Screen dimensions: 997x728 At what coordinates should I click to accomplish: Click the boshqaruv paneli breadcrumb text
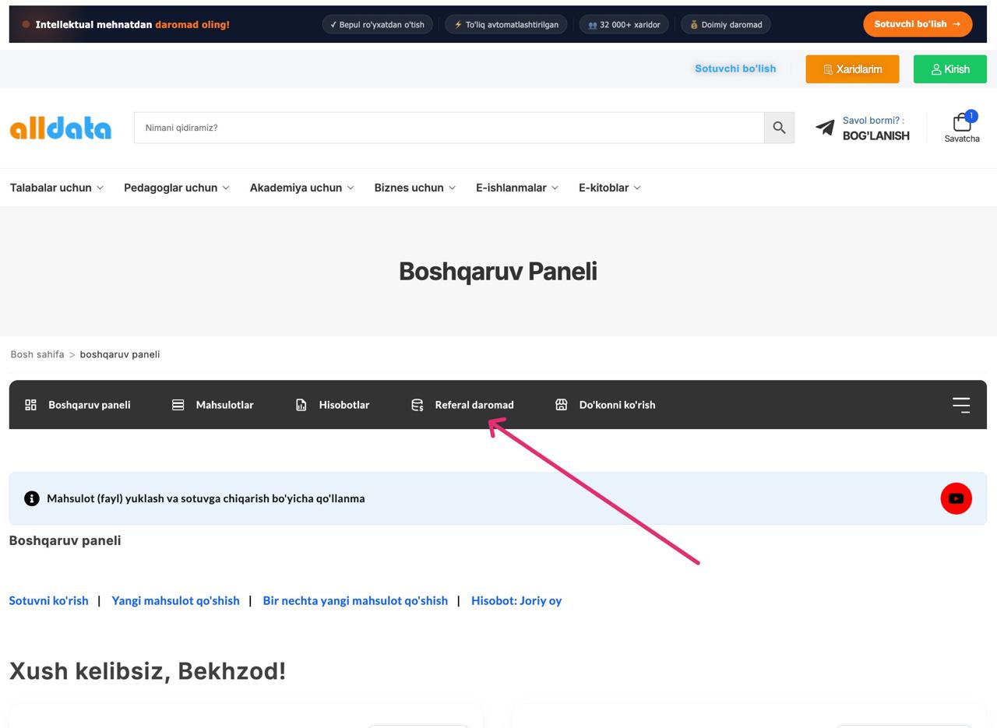coord(120,354)
